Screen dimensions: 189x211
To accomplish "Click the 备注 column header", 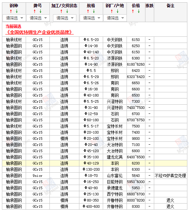I will click(170, 6).
